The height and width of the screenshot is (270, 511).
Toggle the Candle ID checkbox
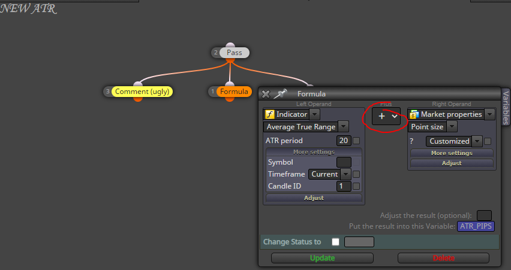click(356, 186)
